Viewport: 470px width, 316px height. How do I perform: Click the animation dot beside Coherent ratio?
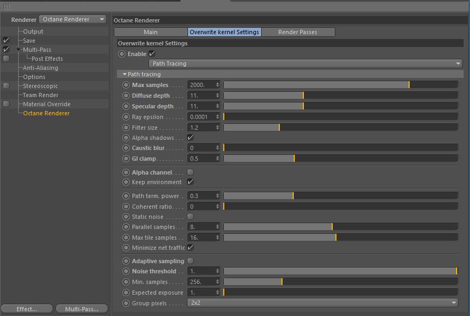click(126, 207)
